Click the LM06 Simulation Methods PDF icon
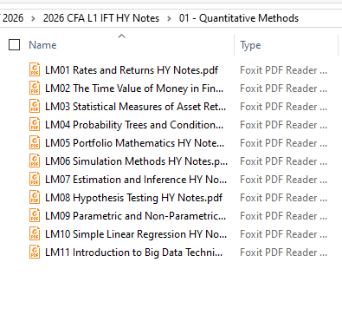Viewport: 342px width, 328px height. tap(35, 161)
